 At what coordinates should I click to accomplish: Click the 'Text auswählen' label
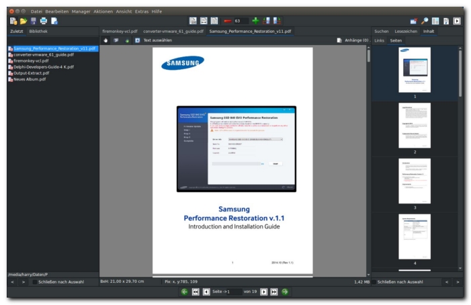coord(158,40)
